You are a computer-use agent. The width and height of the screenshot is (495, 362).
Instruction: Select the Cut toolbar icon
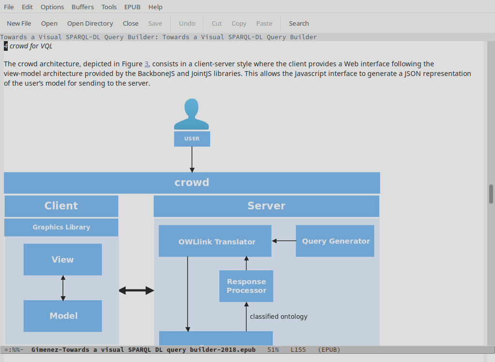coord(216,23)
